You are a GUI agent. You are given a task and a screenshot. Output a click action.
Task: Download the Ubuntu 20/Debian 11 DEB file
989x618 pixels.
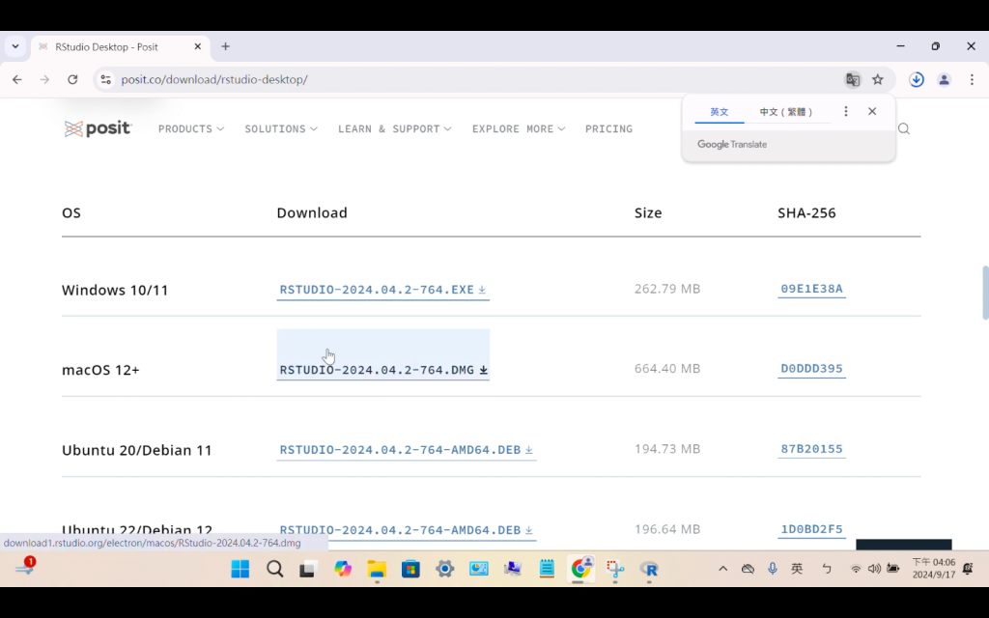point(407,450)
